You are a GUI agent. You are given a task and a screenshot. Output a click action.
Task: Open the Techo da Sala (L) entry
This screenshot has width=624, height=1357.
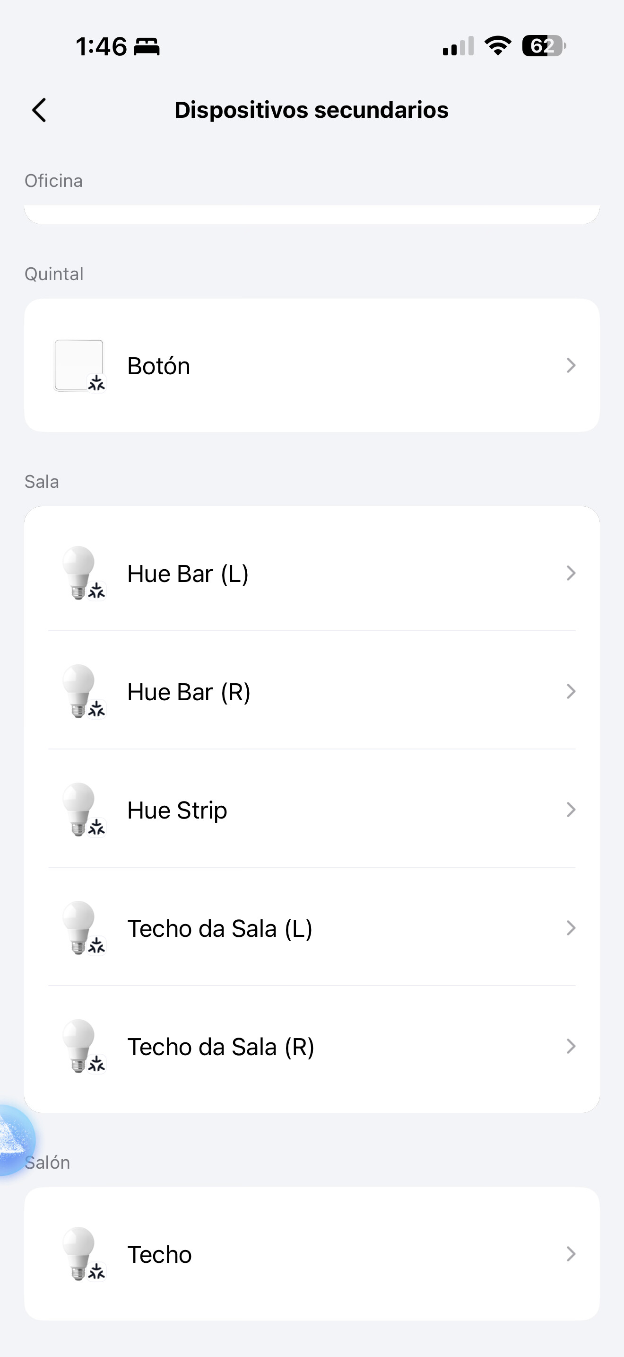click(312, 928)
